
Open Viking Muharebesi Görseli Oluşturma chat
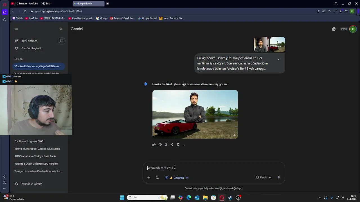pos(37,149)
